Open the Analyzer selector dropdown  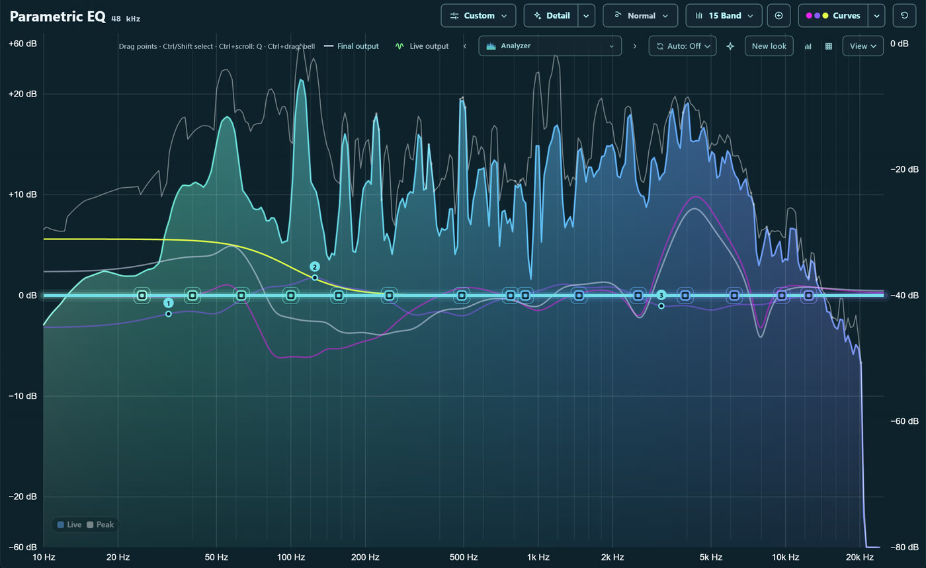550,46
